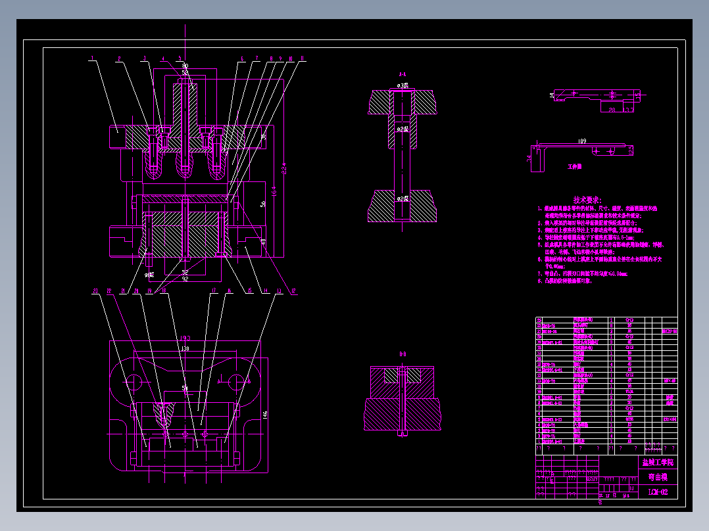The height and width of the screenshot is (531, 709).
Task: Select the 130 dimension in plan view
Action: pyautogui.click(x=185, y=348)
